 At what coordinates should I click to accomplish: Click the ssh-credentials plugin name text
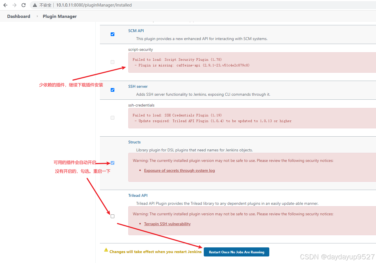[141, 105]
